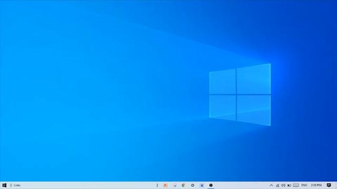337x189 pixels.
Task: Open the Action Center notifications icon
Action: point(329,185)
